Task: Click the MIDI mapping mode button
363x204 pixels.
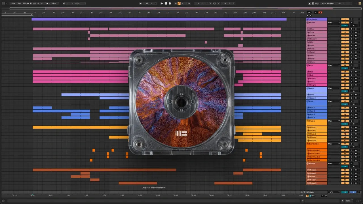Action: tap(323, 3)
